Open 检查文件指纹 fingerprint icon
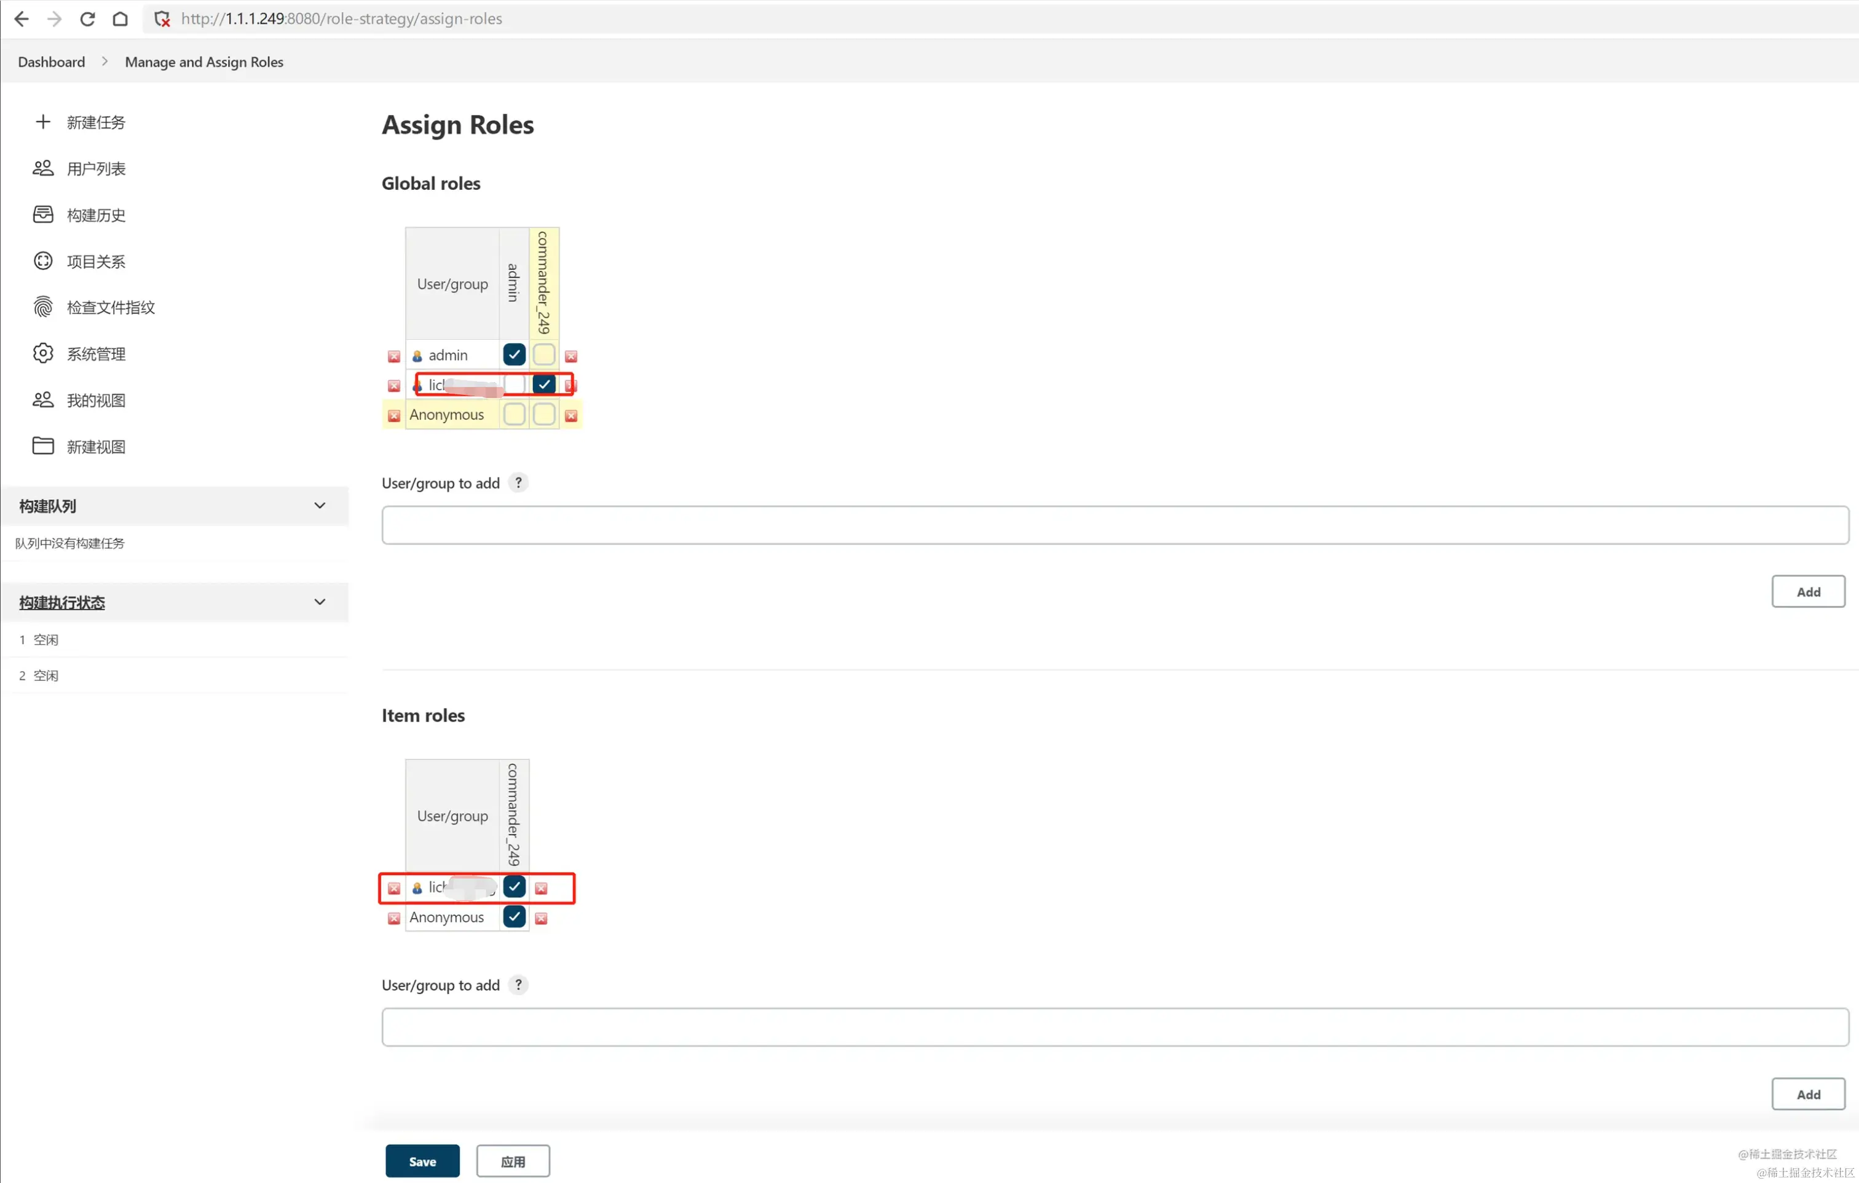 point(43,307)
